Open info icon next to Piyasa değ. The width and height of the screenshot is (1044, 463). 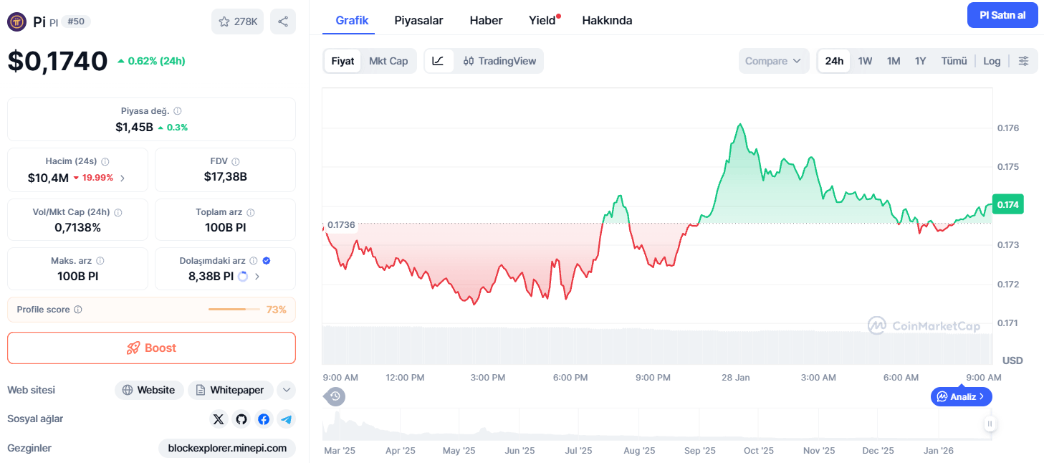click(x=178, y=111)
